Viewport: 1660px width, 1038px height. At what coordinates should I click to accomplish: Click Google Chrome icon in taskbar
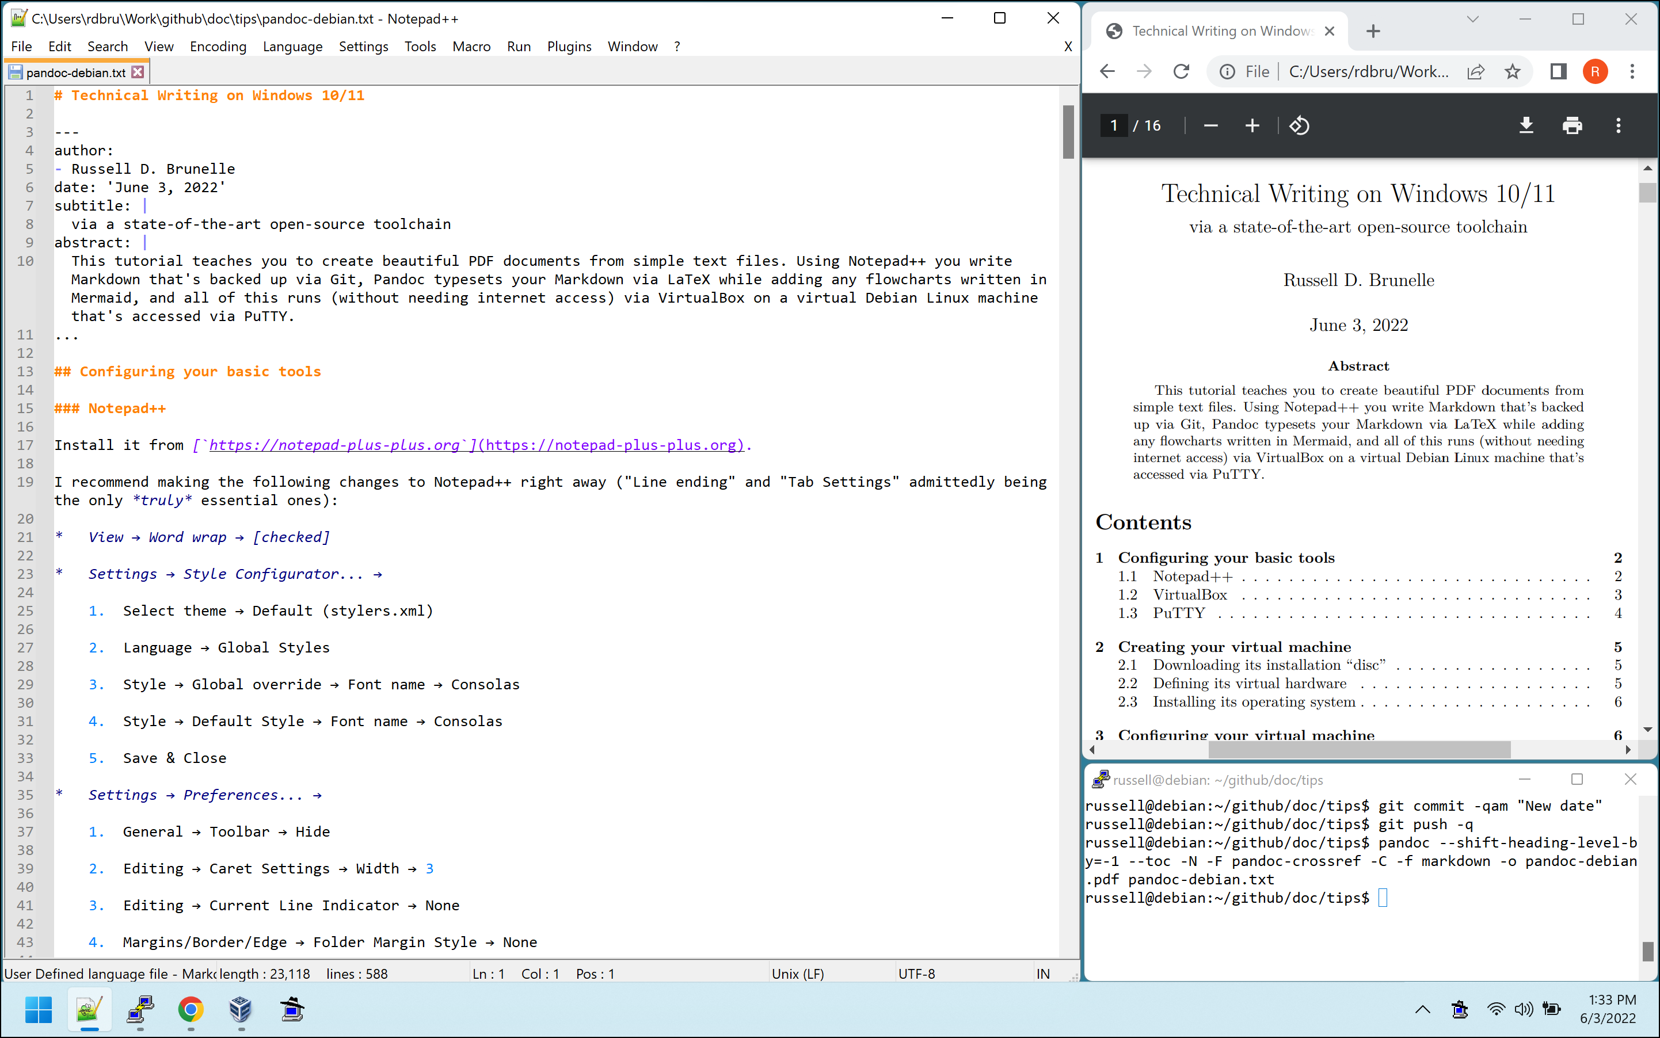coord(191,1010)
